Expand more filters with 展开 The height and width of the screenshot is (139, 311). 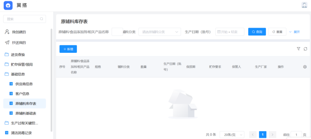(295, 32)
